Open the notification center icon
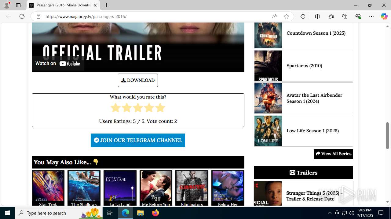 [x=381, y=213]
